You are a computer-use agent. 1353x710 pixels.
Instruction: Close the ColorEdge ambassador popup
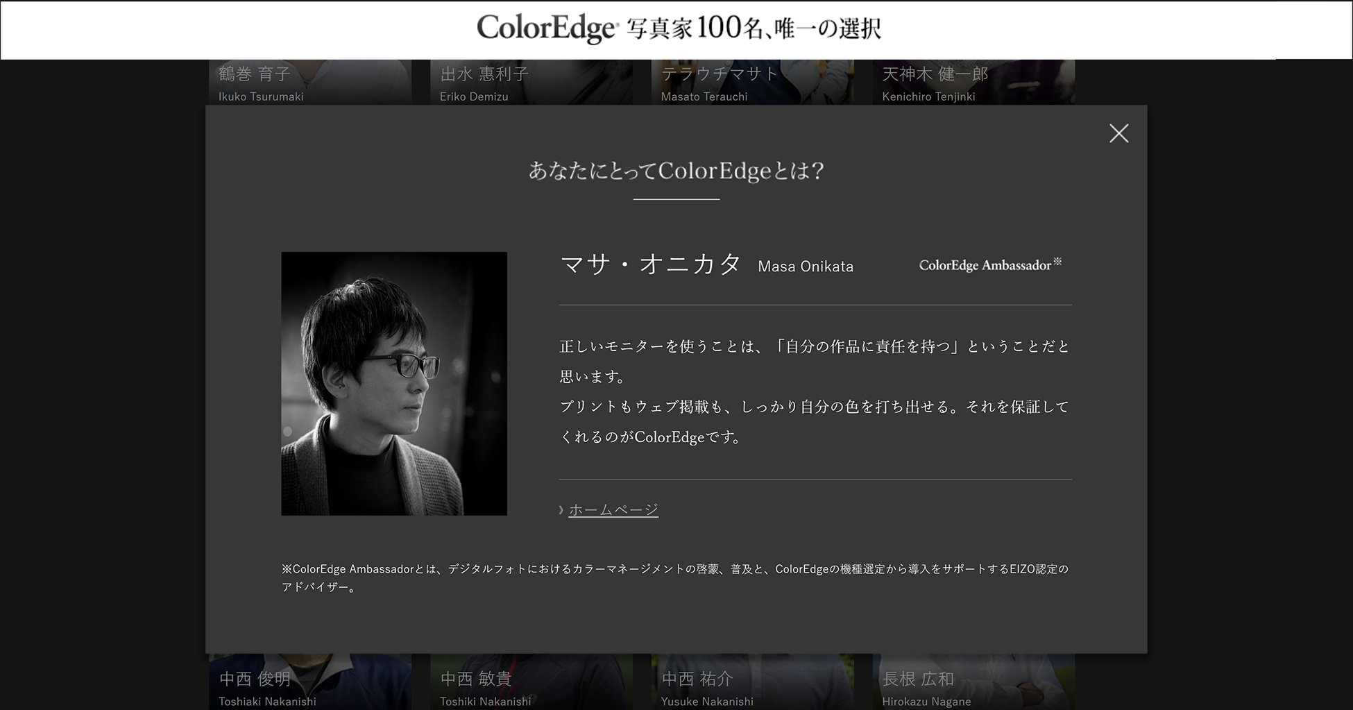tap(1118, 133)
